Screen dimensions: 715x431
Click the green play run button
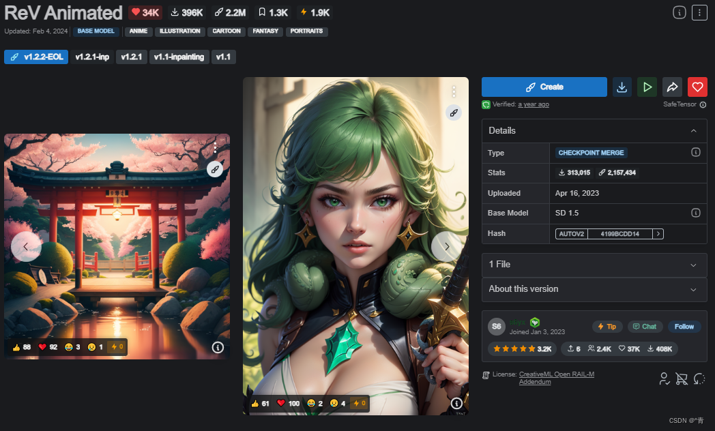click(647, 87)
